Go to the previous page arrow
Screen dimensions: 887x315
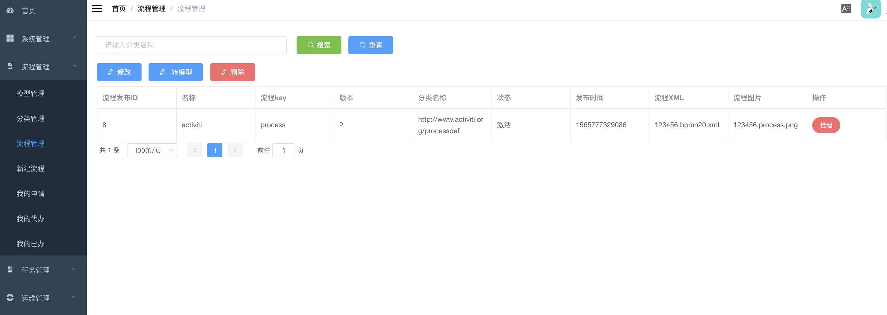[194, 150]
